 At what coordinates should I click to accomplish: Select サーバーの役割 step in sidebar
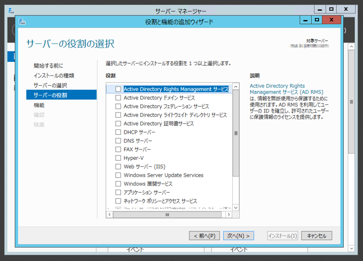(x=61, y=95)
